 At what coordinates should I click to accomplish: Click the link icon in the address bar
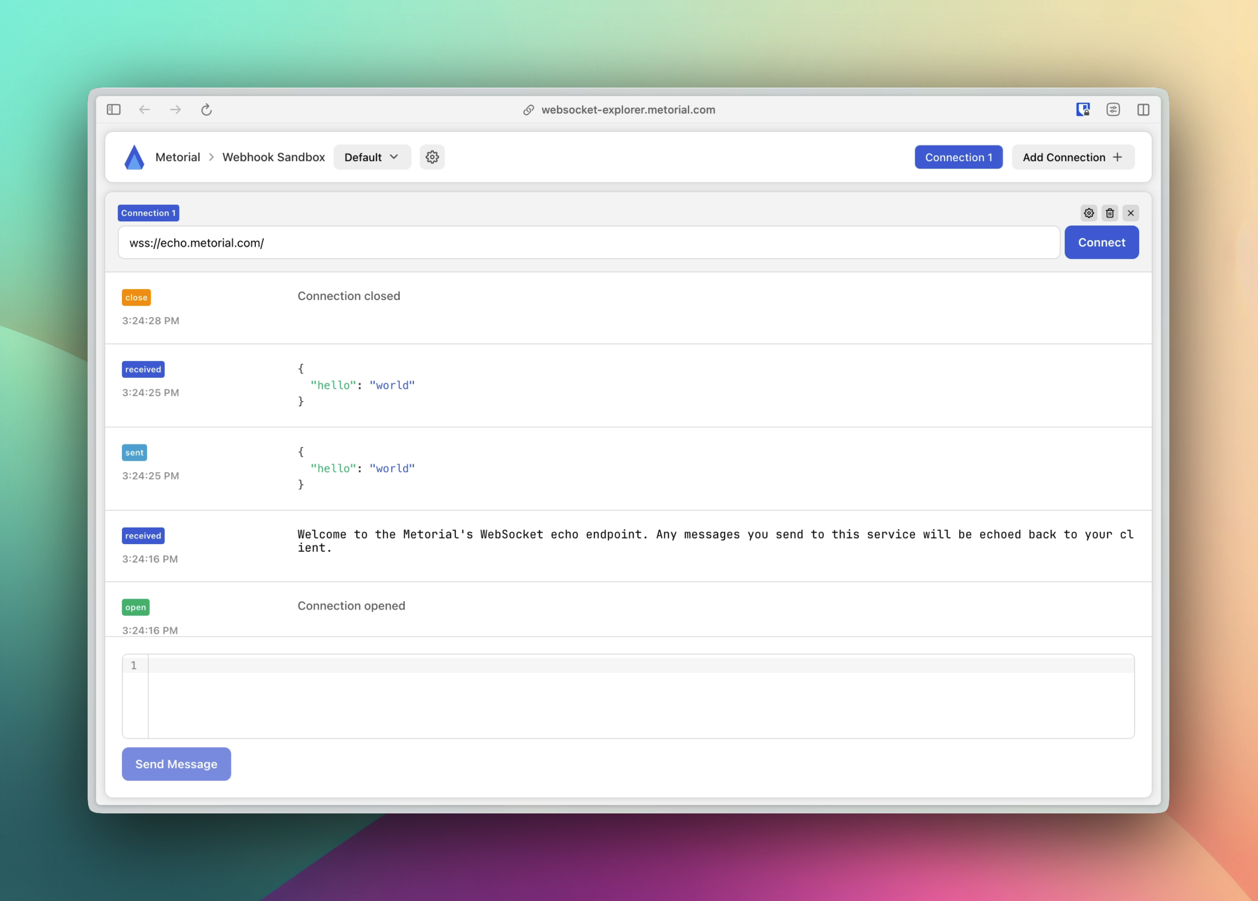[529, 110]
